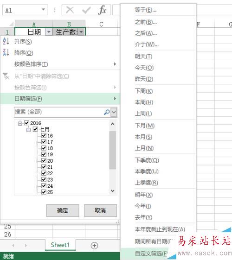This screenshot has height=260, width=232.
Task: Uncheck day 24 checkbox
Action: point(44,186)
